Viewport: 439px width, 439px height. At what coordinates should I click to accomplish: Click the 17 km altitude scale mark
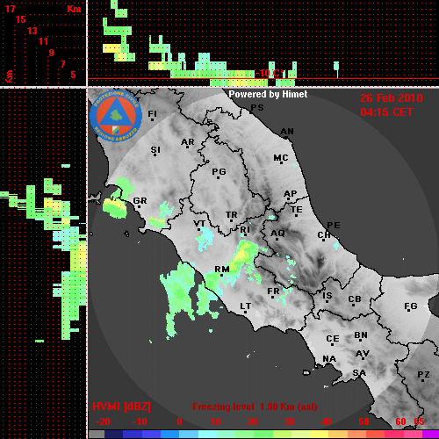tap(10, 9)
